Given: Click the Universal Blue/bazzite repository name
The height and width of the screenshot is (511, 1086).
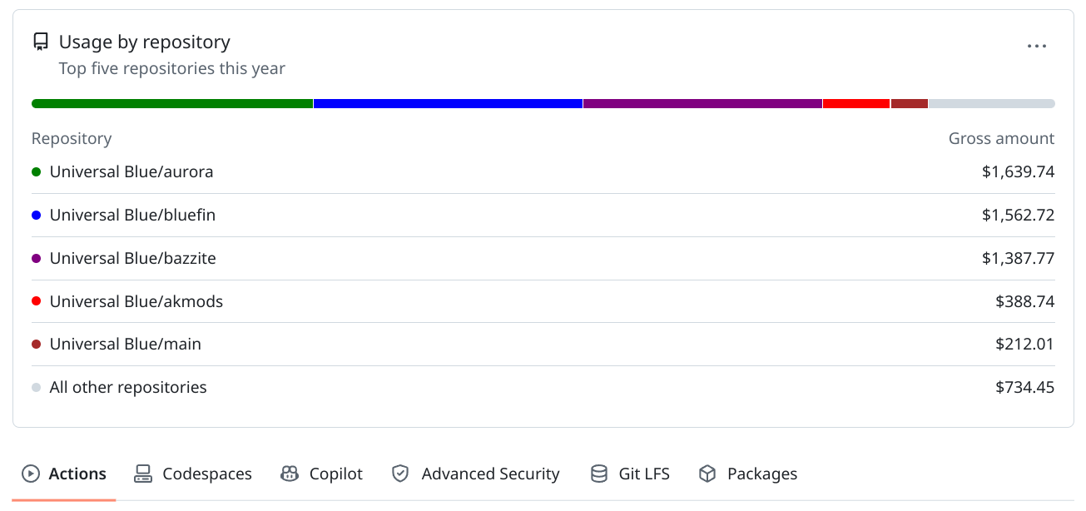Looking at the screenshot, I should 132,259.
